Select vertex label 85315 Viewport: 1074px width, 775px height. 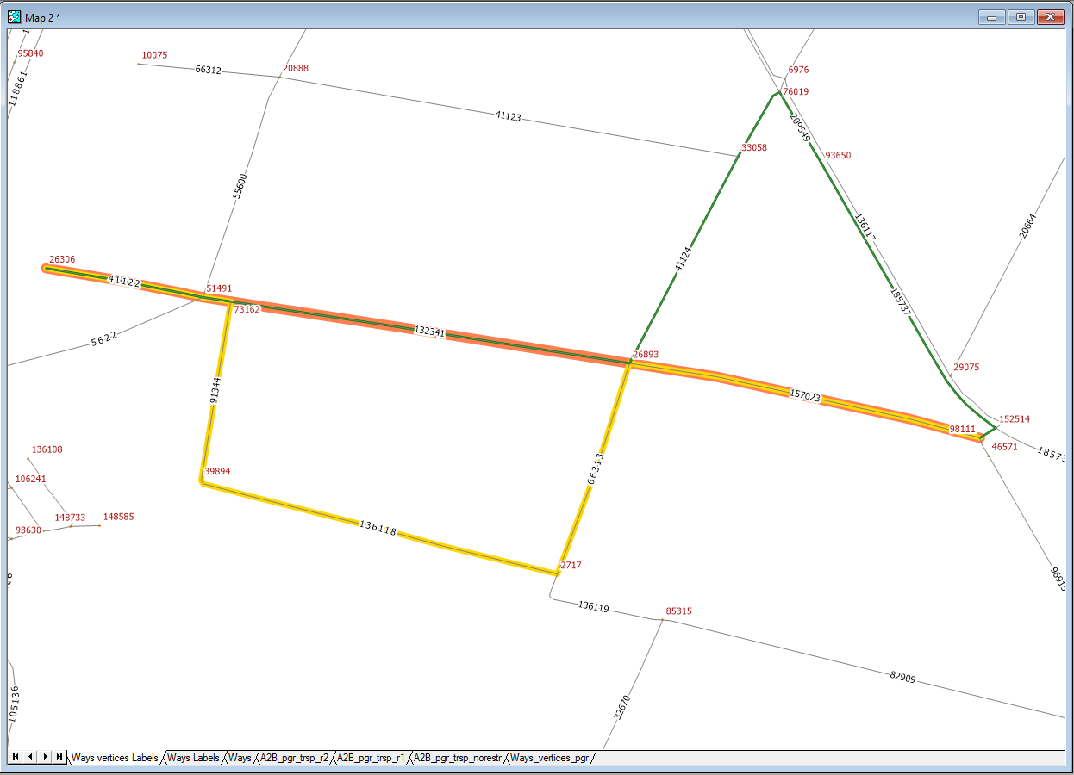click(x=678, y=611)
